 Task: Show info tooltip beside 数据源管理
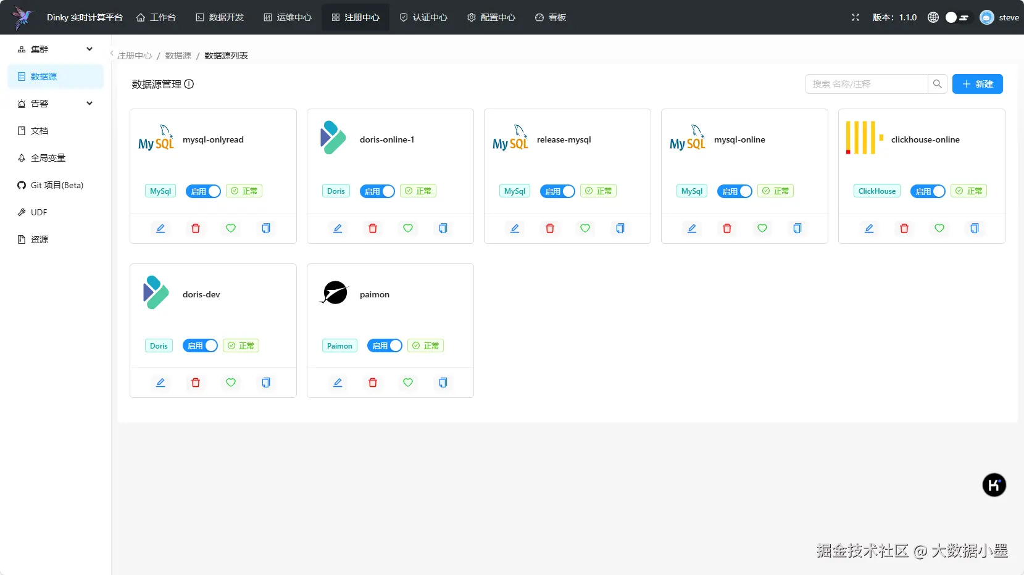pyautogui.click(x=189, y=84)
